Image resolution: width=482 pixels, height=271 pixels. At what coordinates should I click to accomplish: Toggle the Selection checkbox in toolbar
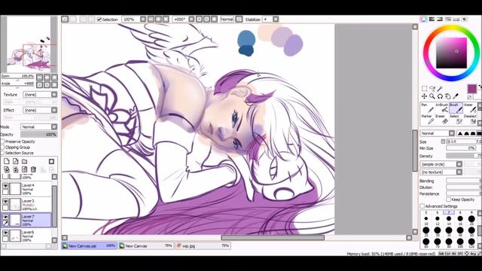tap(99, 20)
